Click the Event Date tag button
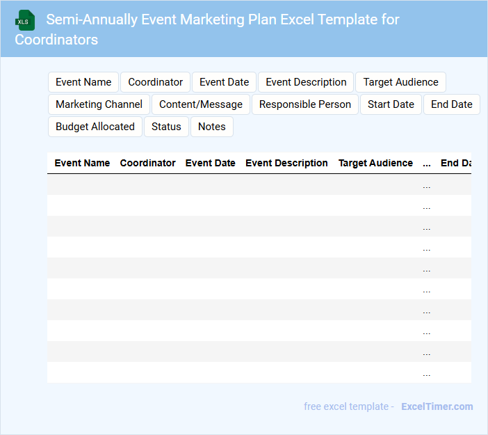Image resolution: width=488 pixels, height=435 pixels. coord(224,82)
